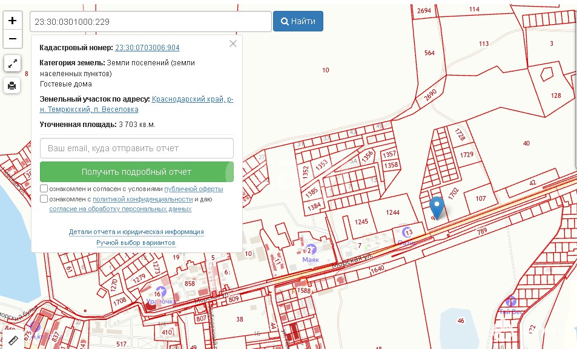This screenshot has width=577, height=349.
Task: Focus the email input field
Action: click(x=137, y=148)
